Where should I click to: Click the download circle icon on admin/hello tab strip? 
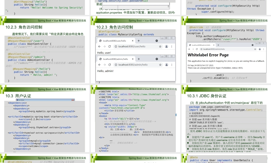click(x=157, y=59)
